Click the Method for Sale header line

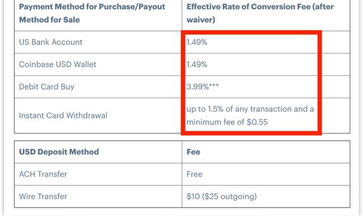(49, 20)
